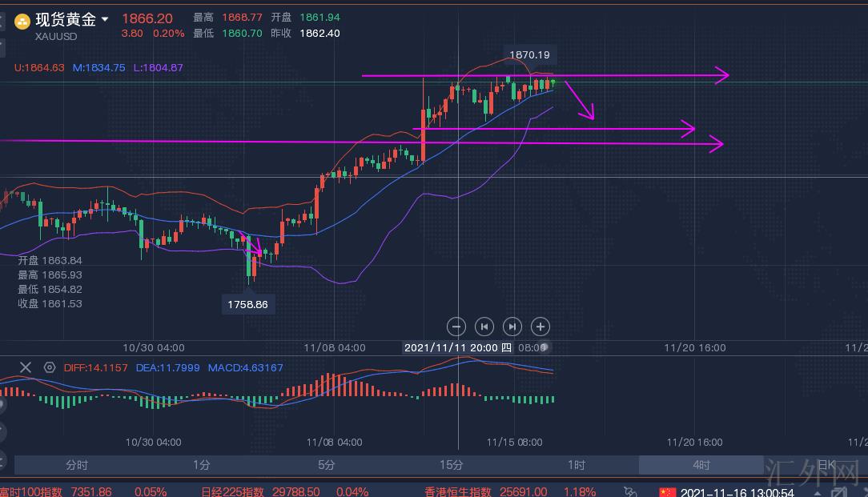
Task: Jump to the previous chart bar
Action: [484, 326]
